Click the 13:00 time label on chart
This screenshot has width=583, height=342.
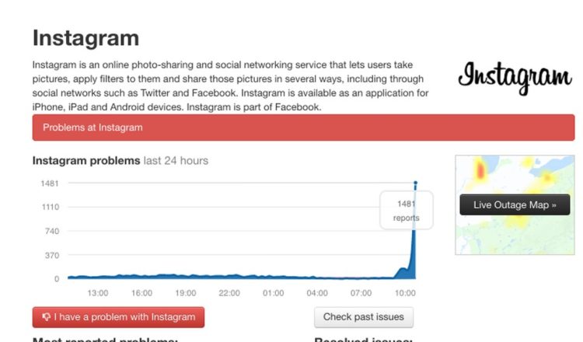(x=97, y=293)
